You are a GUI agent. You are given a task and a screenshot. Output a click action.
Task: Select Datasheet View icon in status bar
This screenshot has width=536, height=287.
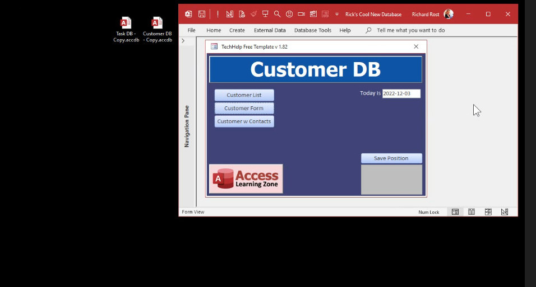(x=472, y=212)
